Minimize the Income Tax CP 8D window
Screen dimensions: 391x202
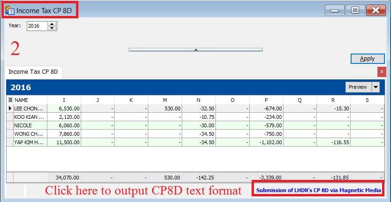pos(334,10)
